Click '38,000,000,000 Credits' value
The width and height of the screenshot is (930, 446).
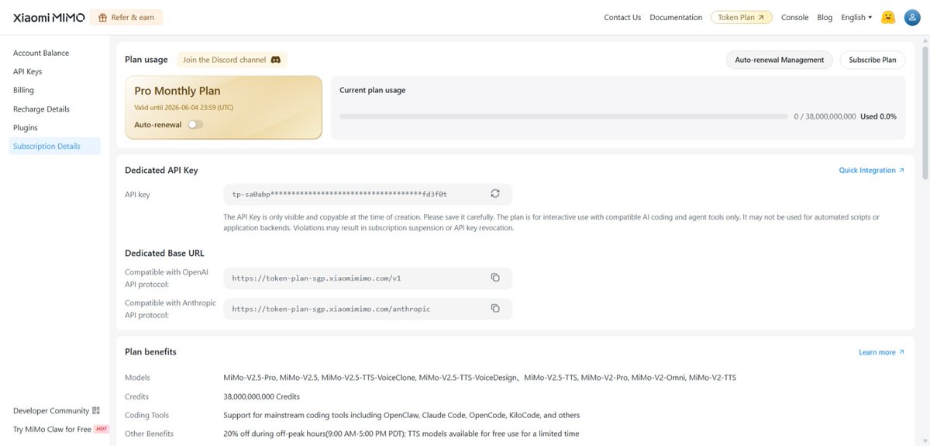[x=260, y=396]
